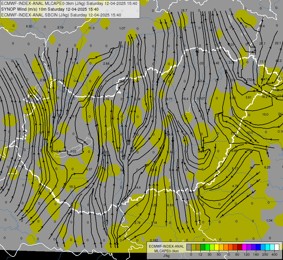Select the deep blue legend swatch
Image resolution: width=283 pixels, height=260 pixels.
(258, 247)
